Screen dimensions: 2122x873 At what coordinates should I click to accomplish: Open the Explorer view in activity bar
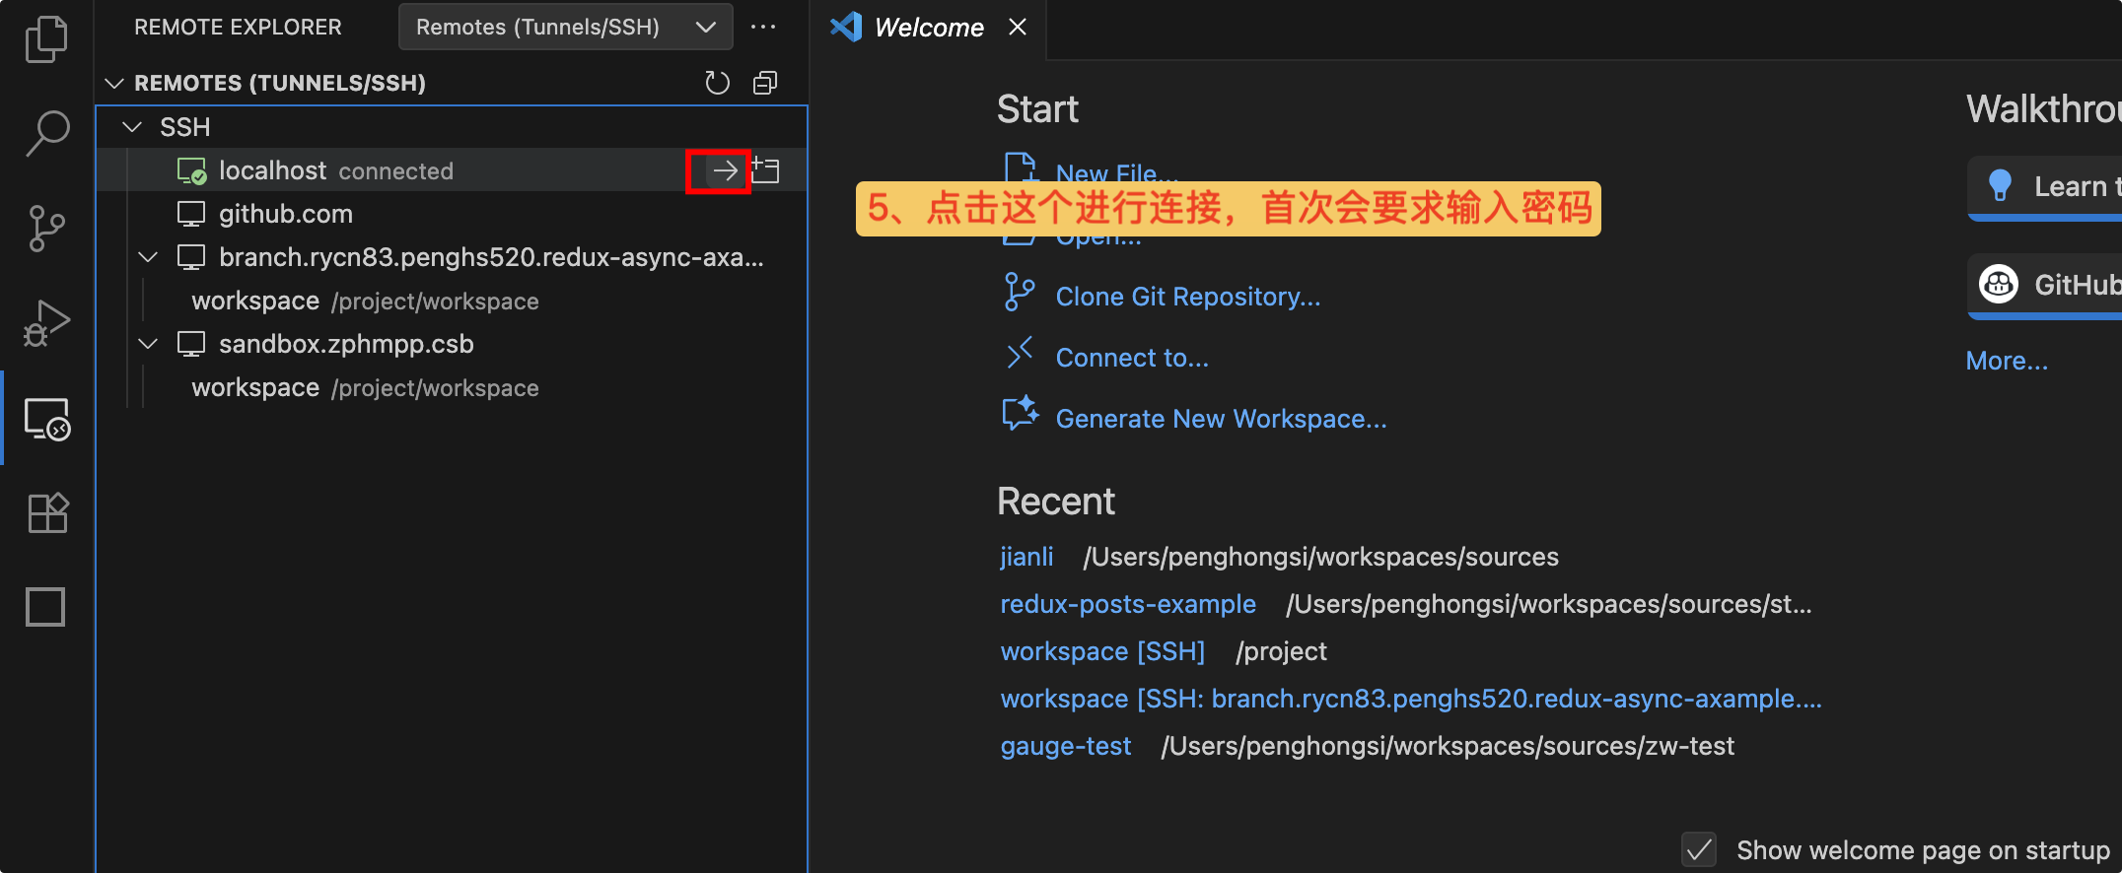click(x=46, y=39)
